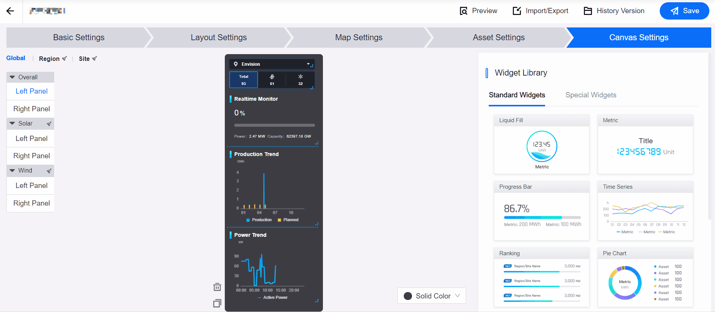Click the sync icon next to Region
The image size is (715, 312).
[x=64, y=59]
